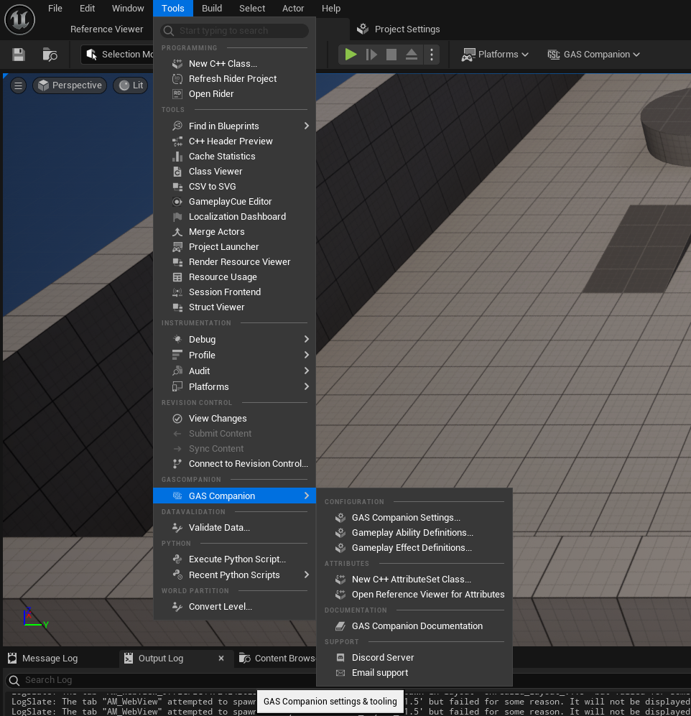Viewport: 691px width, 716px height.
Task: Close the Tools menu
Action: [x=172, y=8]
